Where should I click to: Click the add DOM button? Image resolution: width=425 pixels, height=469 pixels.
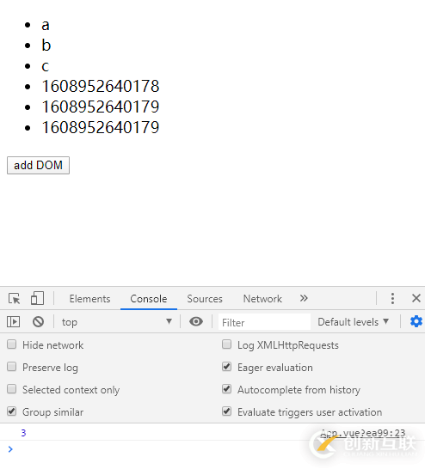(x=39, y=165)
